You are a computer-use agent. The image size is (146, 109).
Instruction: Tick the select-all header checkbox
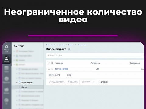click(49, 63)
